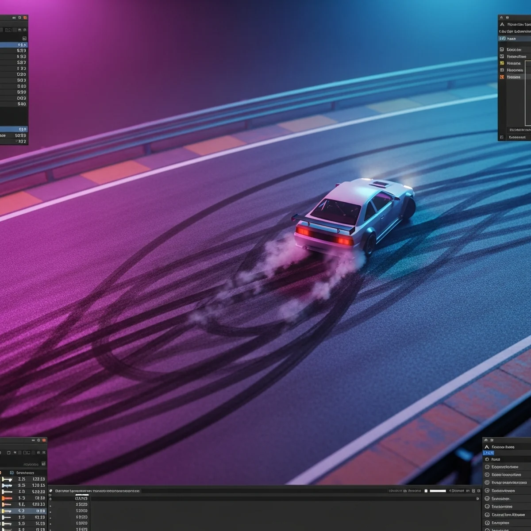
Task: Click the yellow icon in the top-right panel list
Action: click(x=502, y=63)
